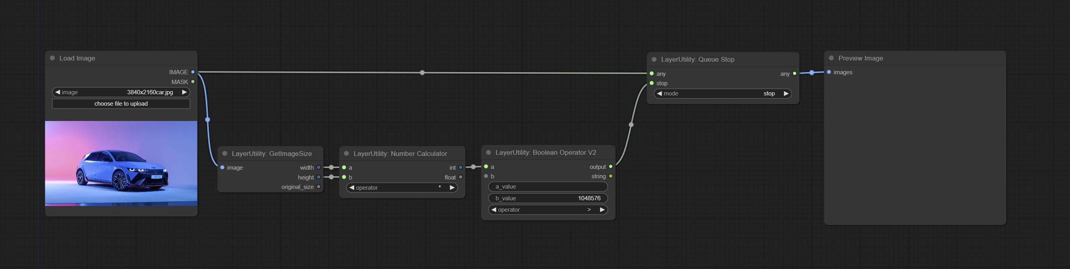1070x269 pixels.
Task: Collapse the Boolean Operator V2 node dot
Action: pyautogui.click(x=488, y=152)
